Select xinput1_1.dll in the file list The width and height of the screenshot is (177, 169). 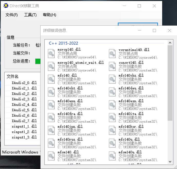pyautogui.click(x=24, y=126)
